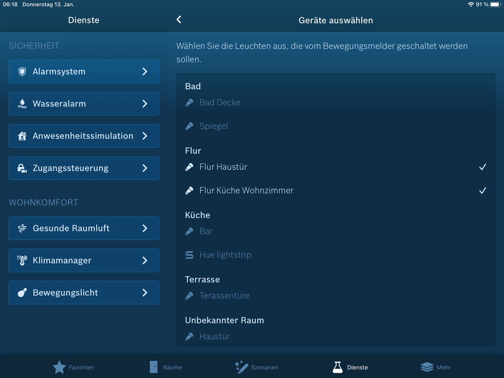Image resolution: width=504 pixels, height=378 pixels.
Task: Select the Terassentüre light entry
Action: coord(225,296)
